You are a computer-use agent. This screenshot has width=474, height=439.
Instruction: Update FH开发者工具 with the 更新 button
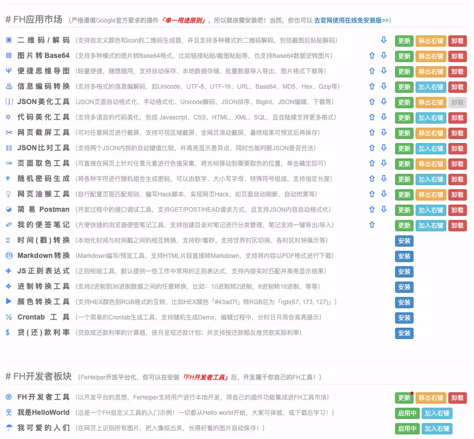(404, 398)
